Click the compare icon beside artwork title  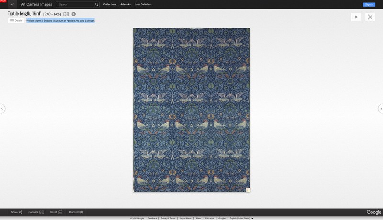pyautogui.click(x=67, y=14)
